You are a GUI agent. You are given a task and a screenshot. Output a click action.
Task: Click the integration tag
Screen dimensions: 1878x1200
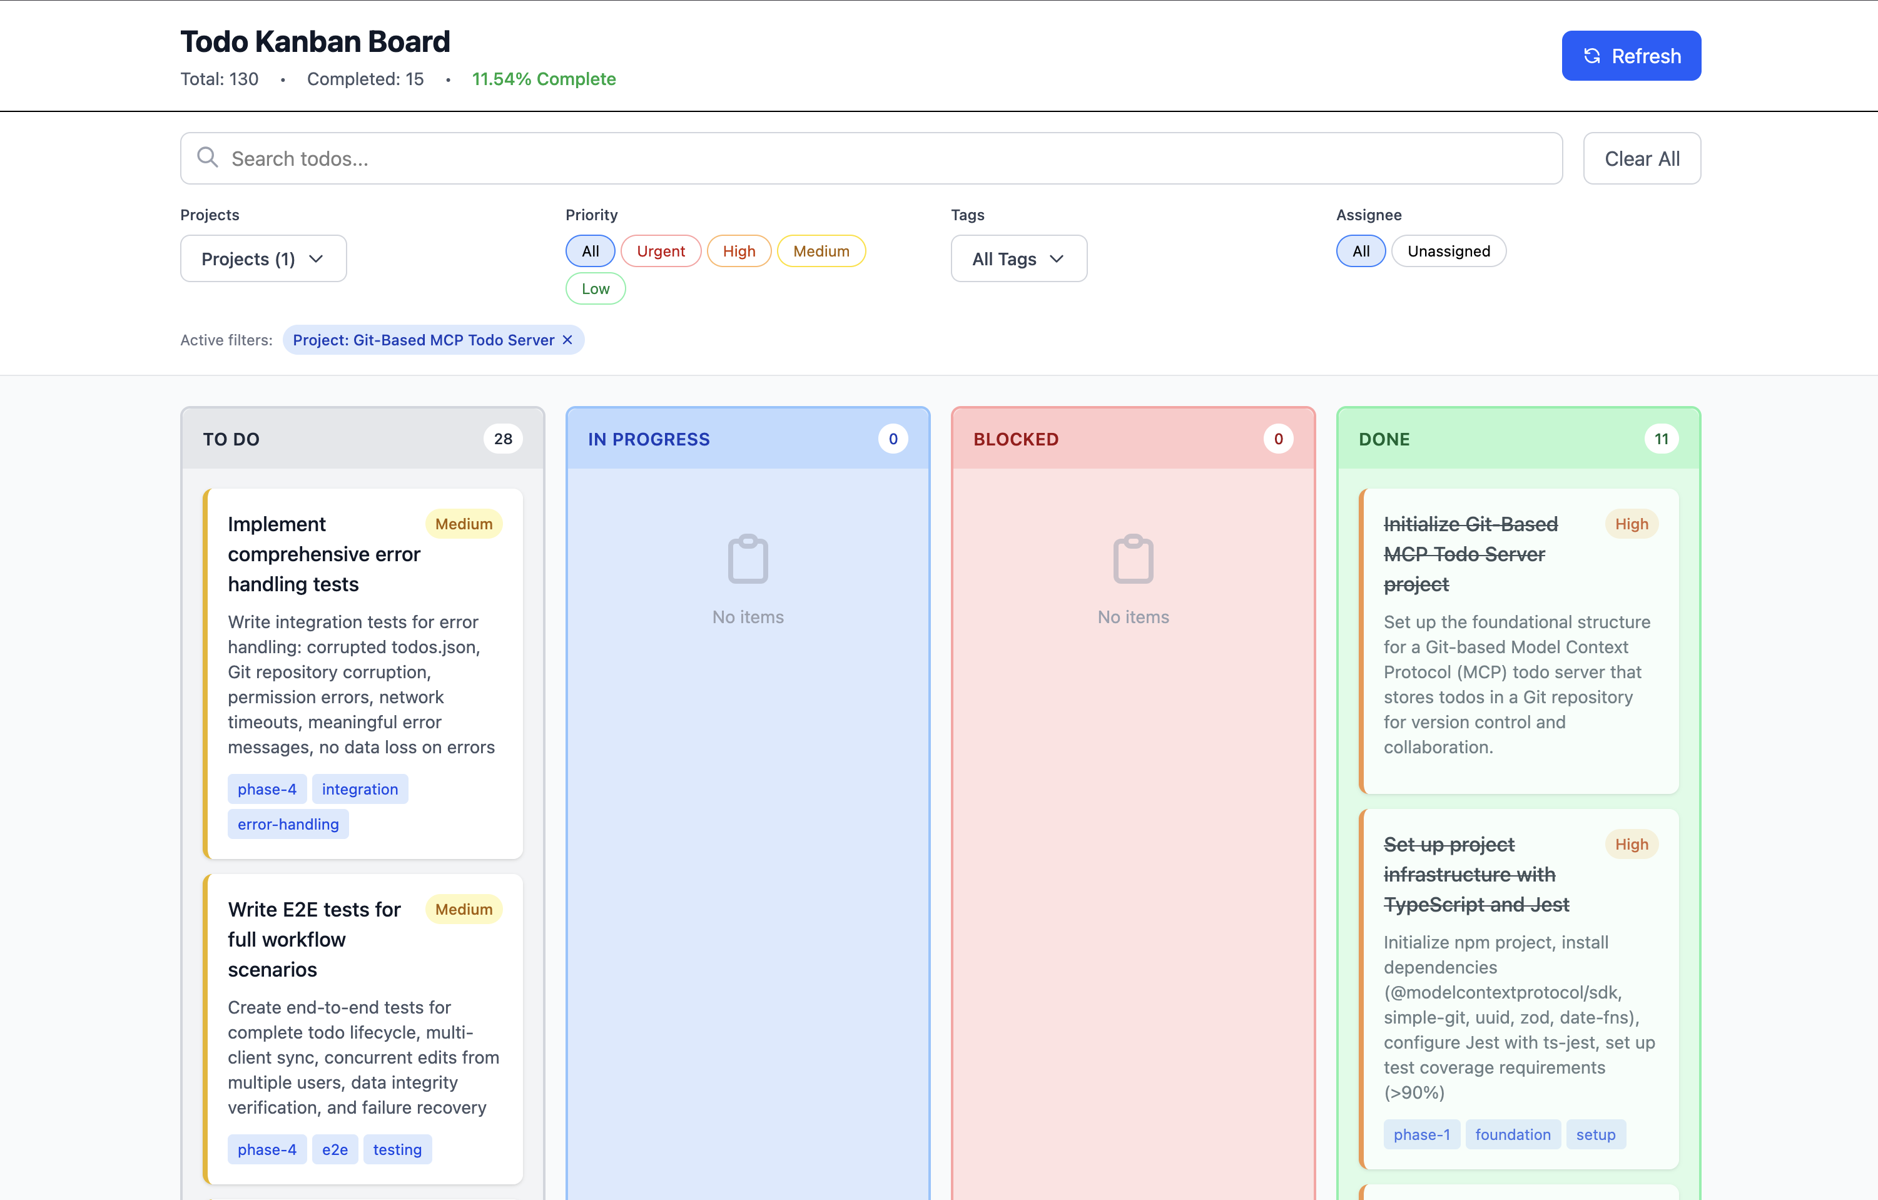tap(360, 789)
